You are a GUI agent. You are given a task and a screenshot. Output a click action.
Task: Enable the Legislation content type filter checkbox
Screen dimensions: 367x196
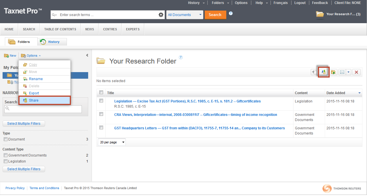pos(5,161)
